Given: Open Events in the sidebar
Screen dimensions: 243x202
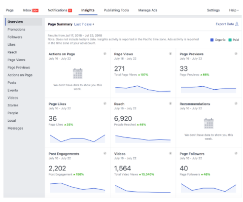Looking at the screenshot, I should [x=13, y=90].
